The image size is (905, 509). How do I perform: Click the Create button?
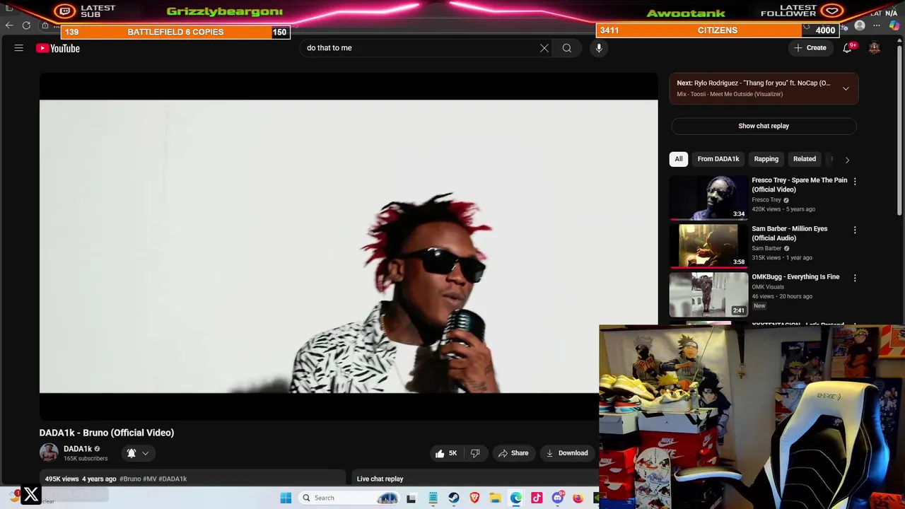810,48
